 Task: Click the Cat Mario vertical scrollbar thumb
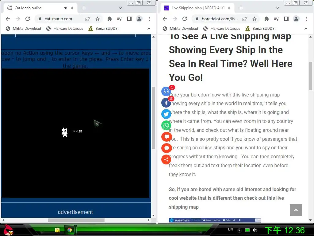tap(153, 118)
